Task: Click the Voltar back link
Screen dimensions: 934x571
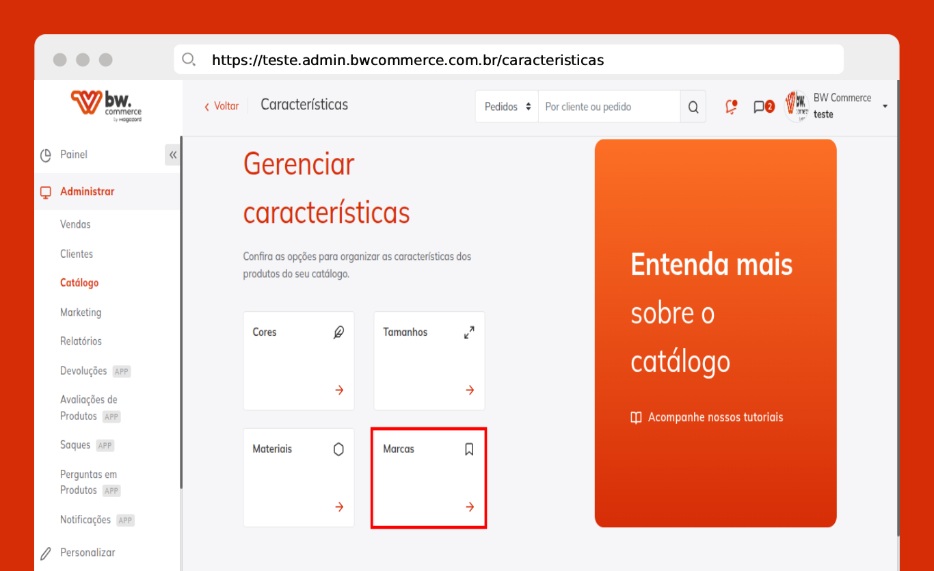Action: click(222, 106)
